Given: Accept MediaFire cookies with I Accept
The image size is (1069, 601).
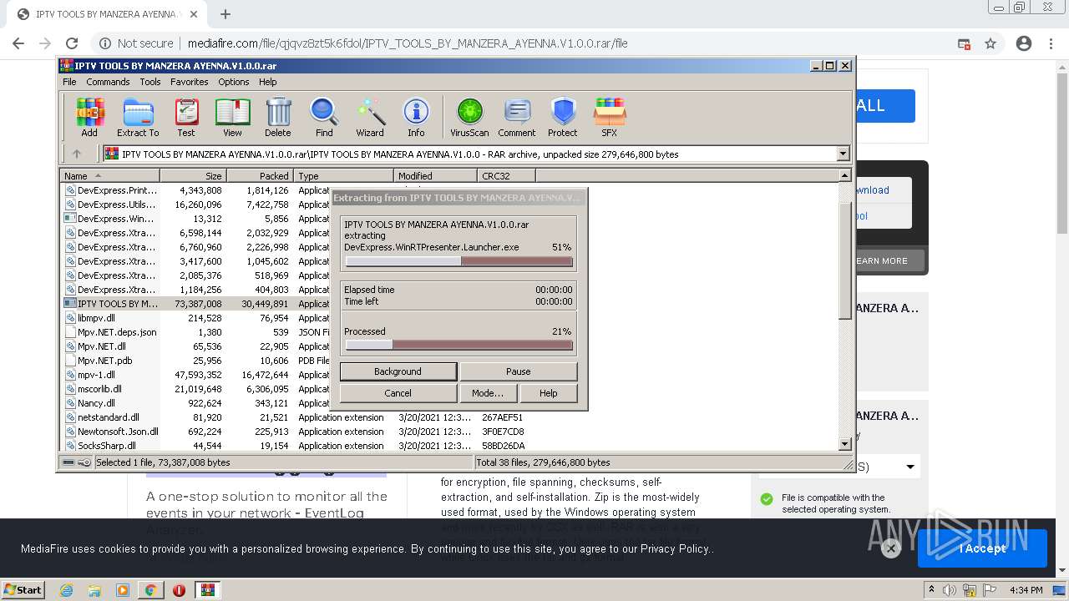Looking at the screenshot, I should click(982, 548).
